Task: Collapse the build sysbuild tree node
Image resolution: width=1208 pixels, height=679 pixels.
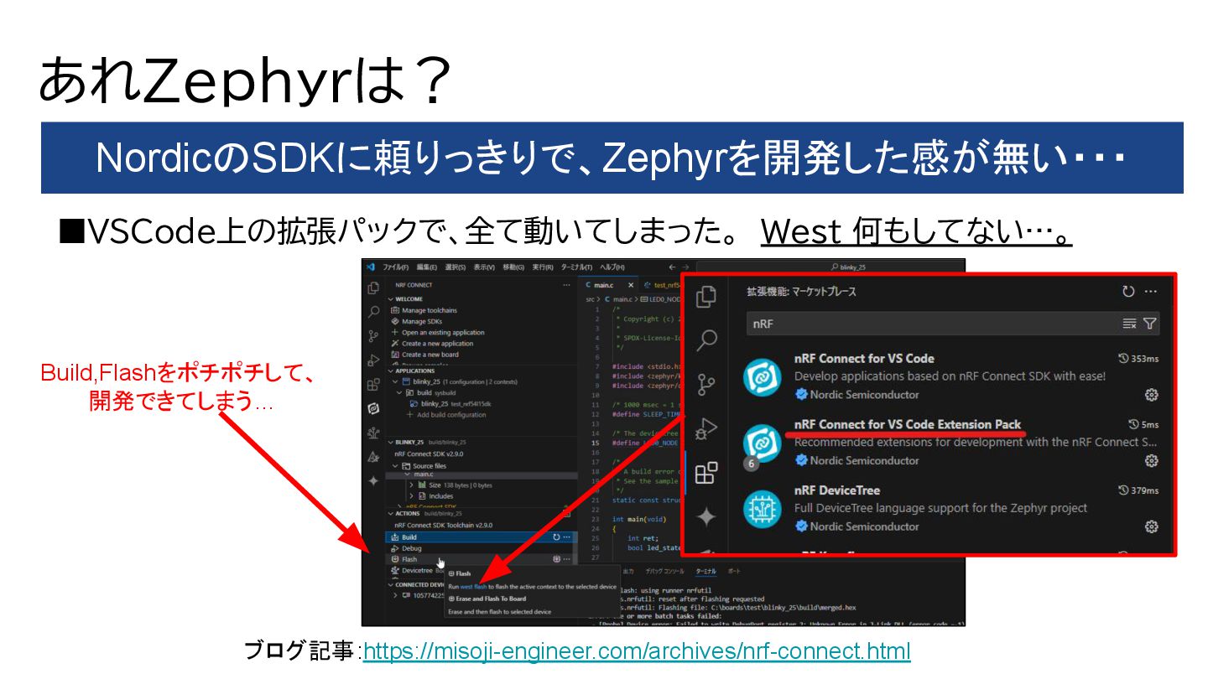Action: pos(399,393)
